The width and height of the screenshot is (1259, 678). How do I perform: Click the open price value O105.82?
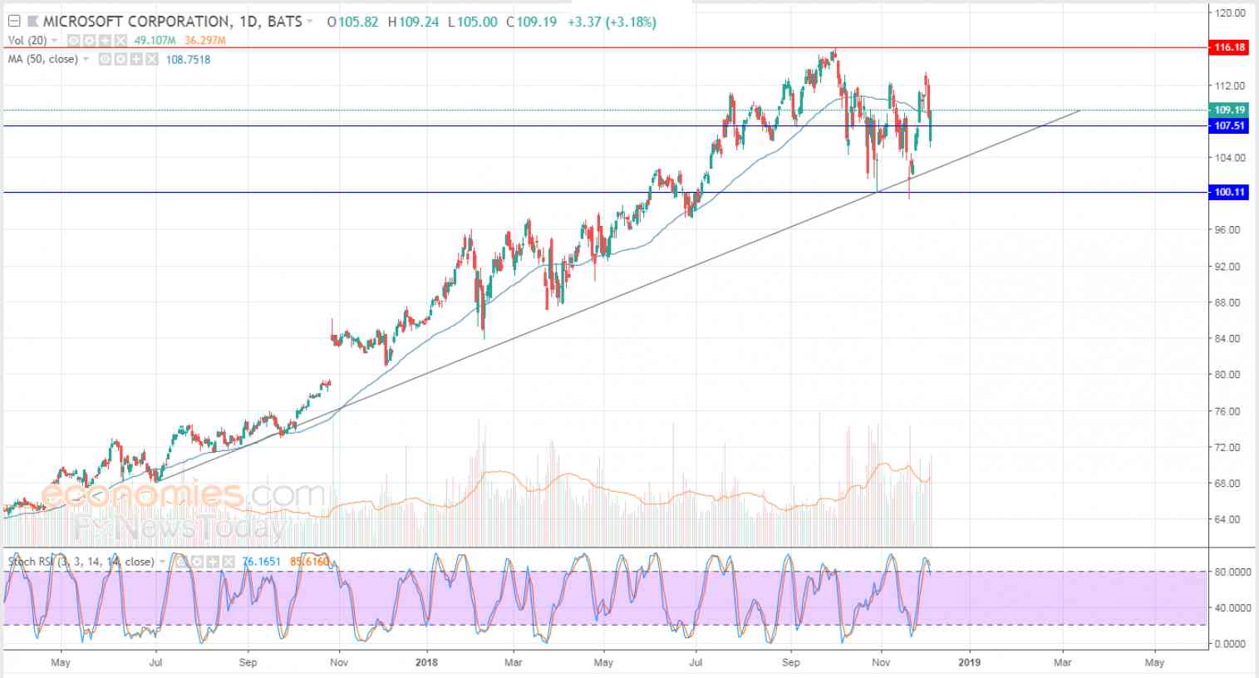click(x=353, y=22)
